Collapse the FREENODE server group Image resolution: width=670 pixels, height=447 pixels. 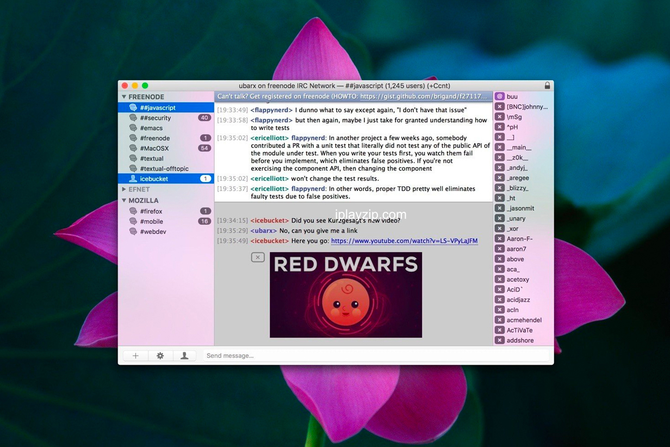pyautogui.click(x=124, y=97)
